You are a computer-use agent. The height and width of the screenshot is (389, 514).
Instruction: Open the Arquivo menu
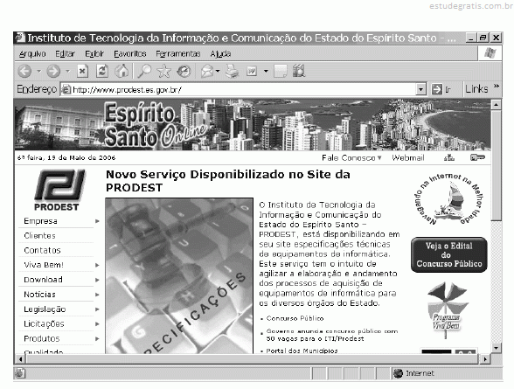[x=32, y=53]
